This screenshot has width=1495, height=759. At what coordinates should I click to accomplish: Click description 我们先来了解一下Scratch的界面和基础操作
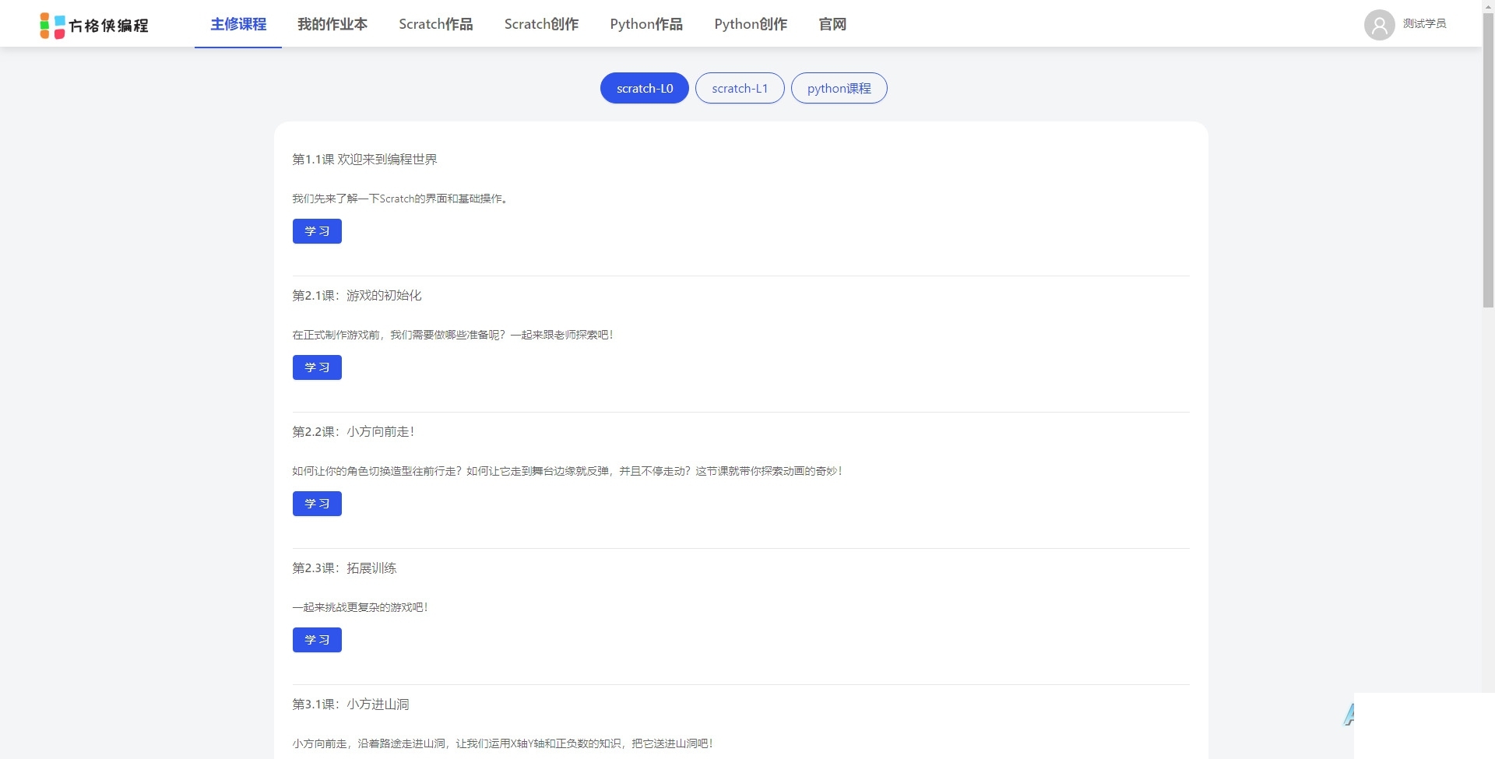(400, 199)
